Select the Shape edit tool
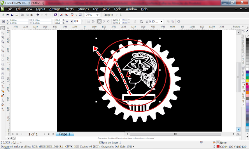Screen dimensions: 249x149 [x=3, y=33]
